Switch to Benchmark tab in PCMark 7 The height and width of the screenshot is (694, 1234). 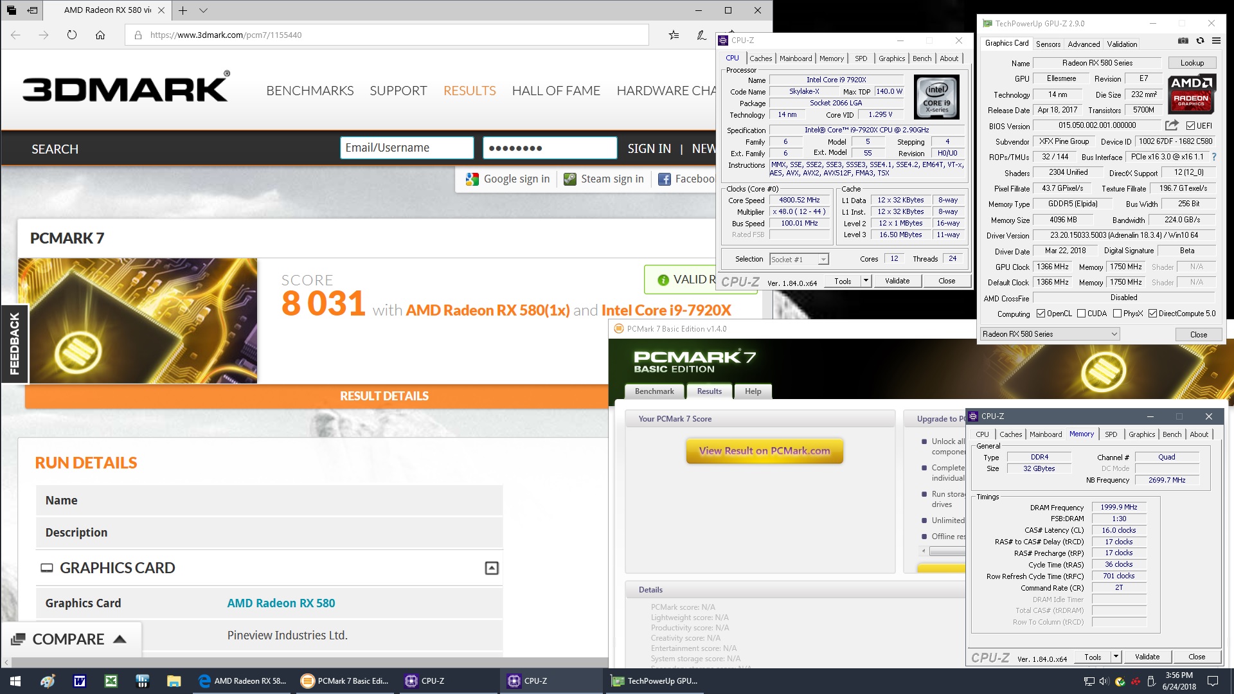(x=654, y=391)
